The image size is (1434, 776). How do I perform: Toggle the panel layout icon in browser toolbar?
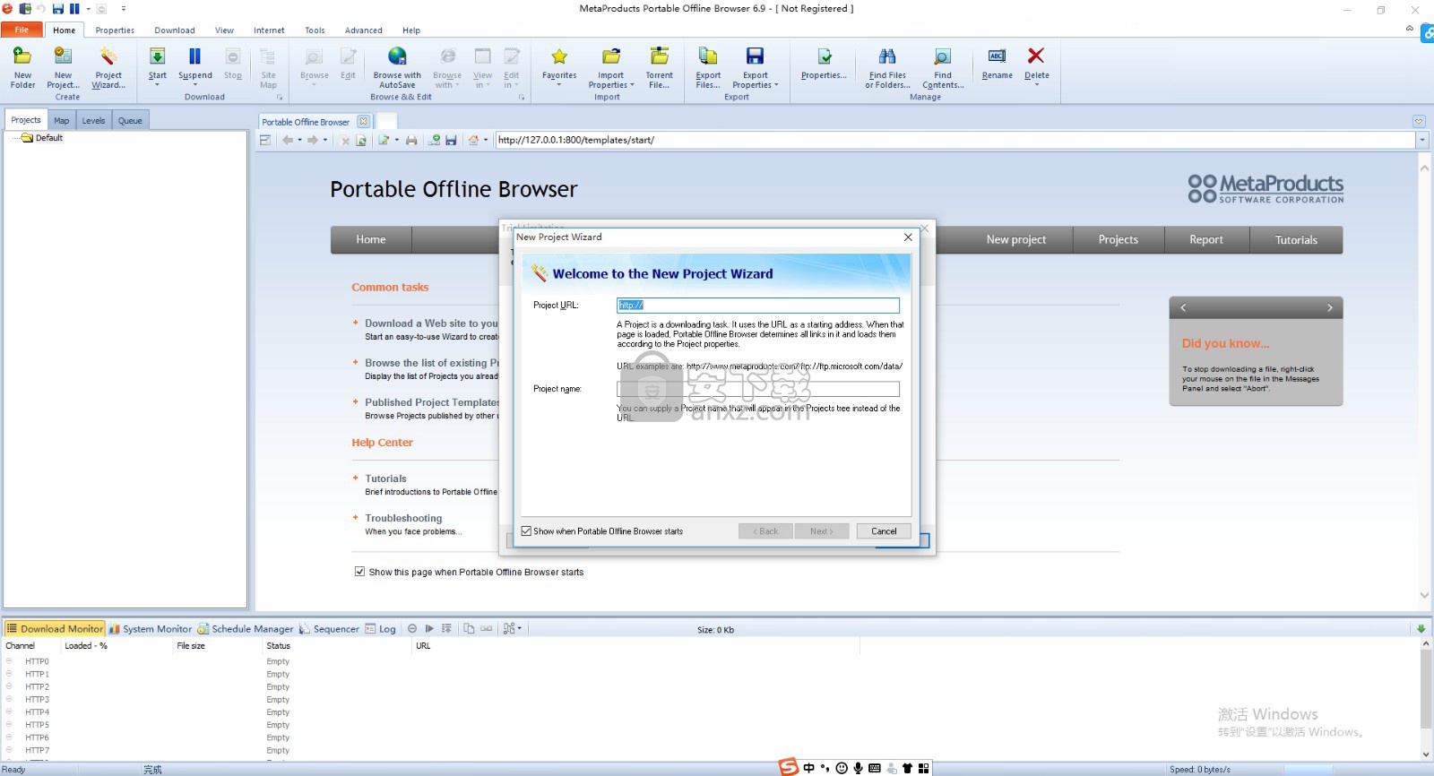click(265, 141)
